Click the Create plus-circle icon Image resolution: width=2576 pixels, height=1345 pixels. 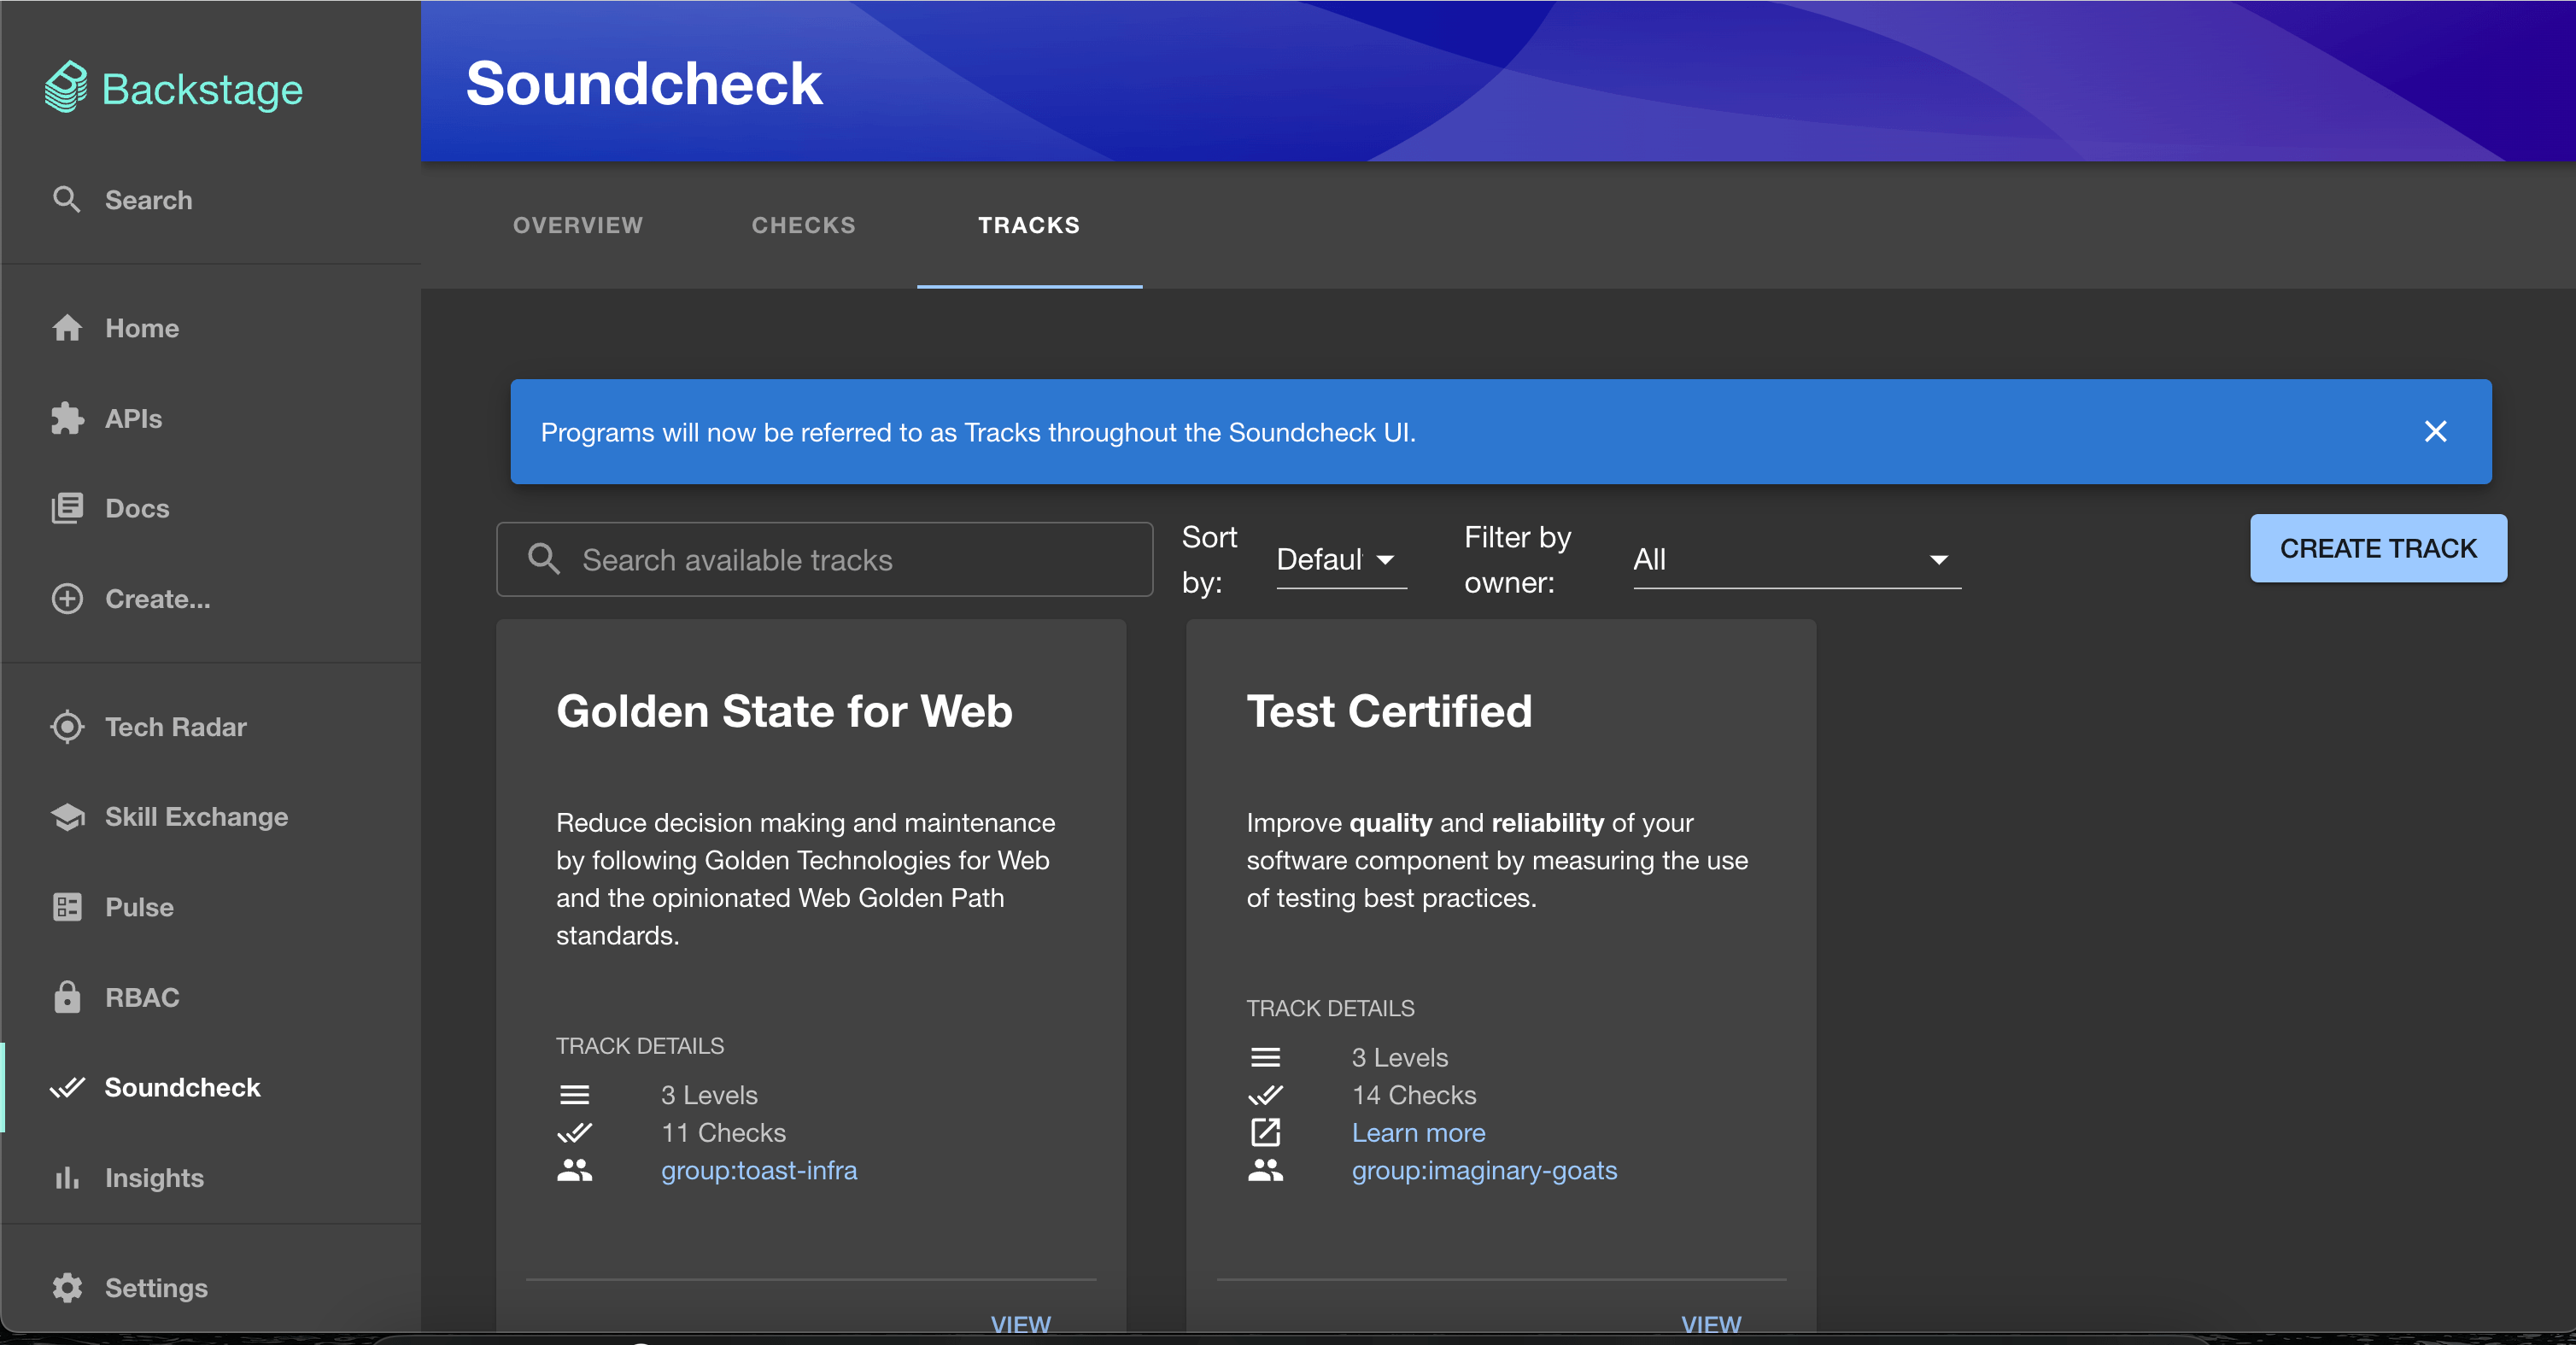pyautogui.click(x=67, y=598)
